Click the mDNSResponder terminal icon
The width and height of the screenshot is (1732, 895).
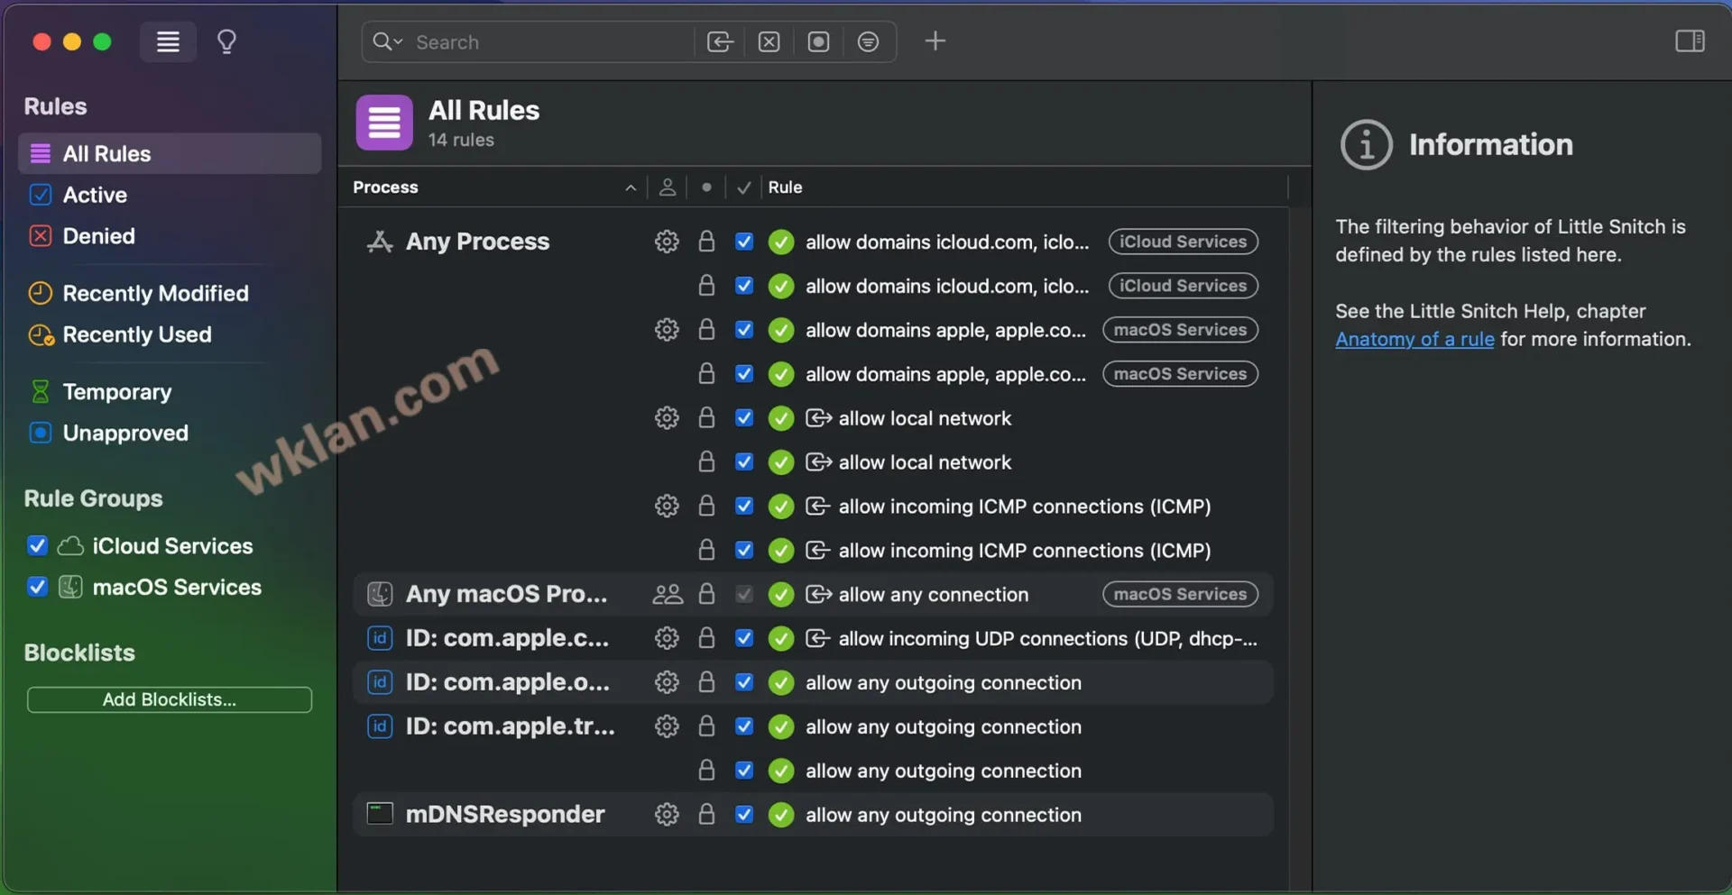coord(380,814)
